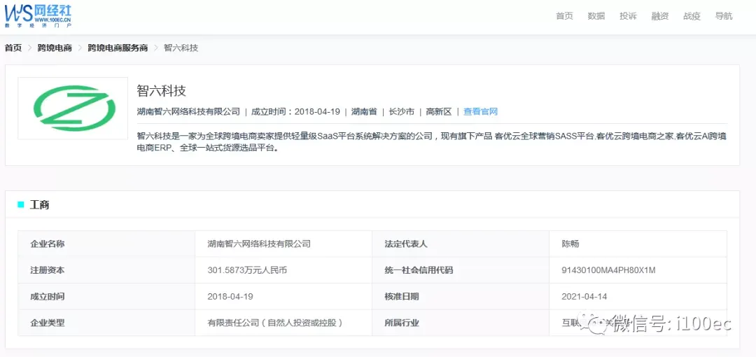This screenshot has width=756, height=357.
Task: Click the credit code 91430100MA4PH80X1M
Action: click(608, 270)
